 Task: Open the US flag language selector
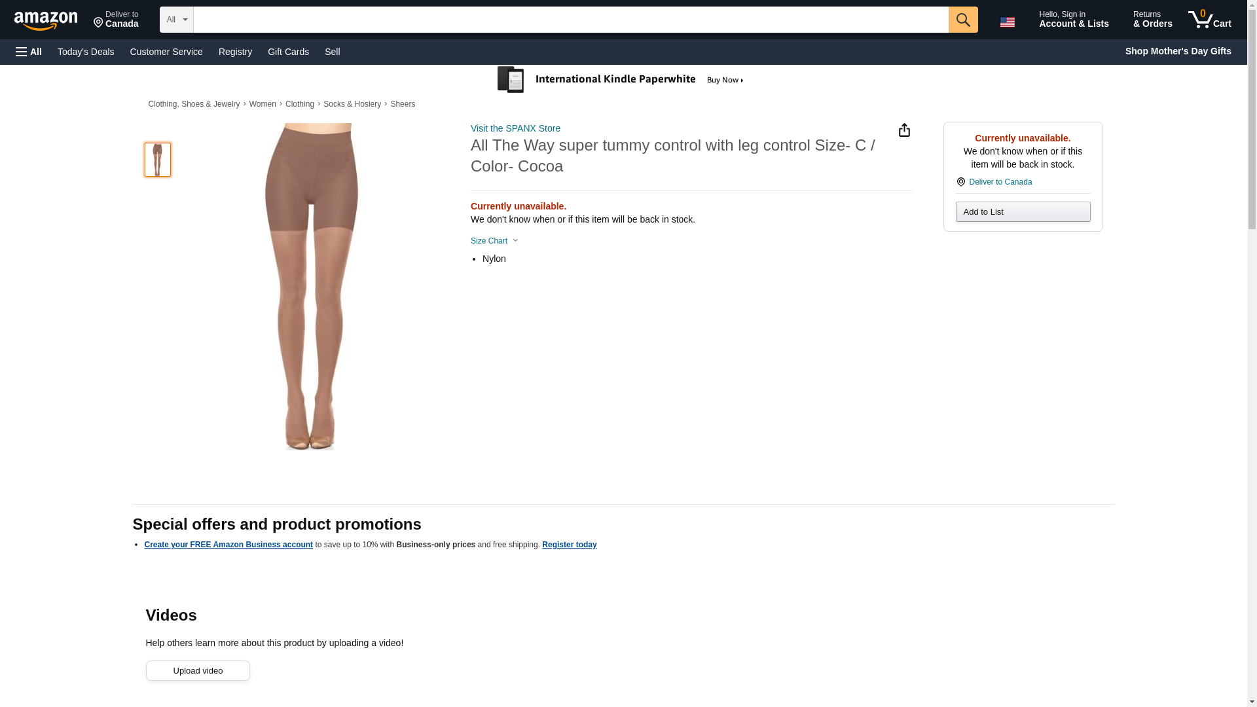point(1007,22)
